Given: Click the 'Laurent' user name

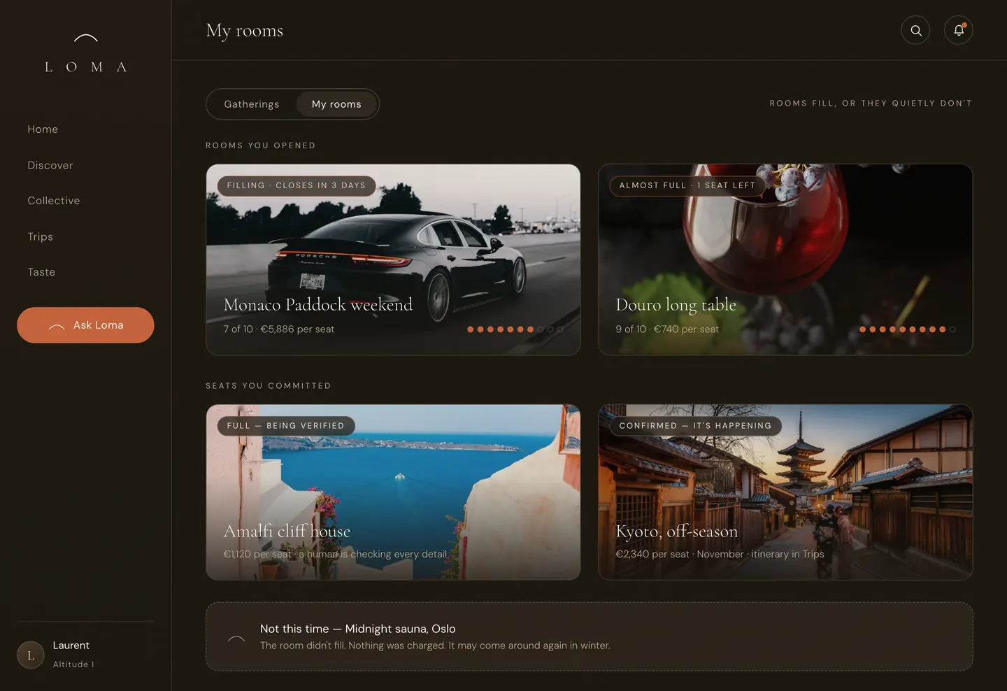Looking at the screenshot, I should pos(71,646).
